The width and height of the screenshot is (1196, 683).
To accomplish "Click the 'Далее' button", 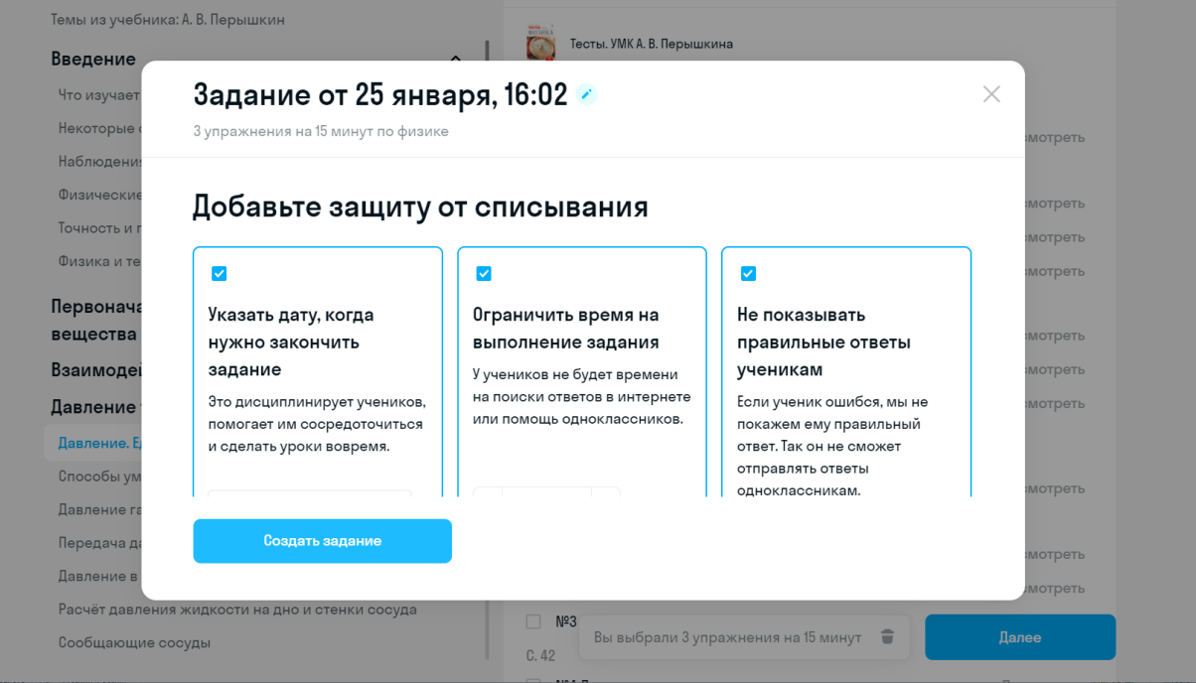I will pos(1019,637).
